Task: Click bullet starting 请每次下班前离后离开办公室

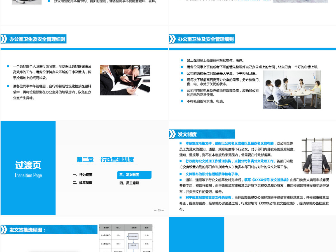Action: 223,82
